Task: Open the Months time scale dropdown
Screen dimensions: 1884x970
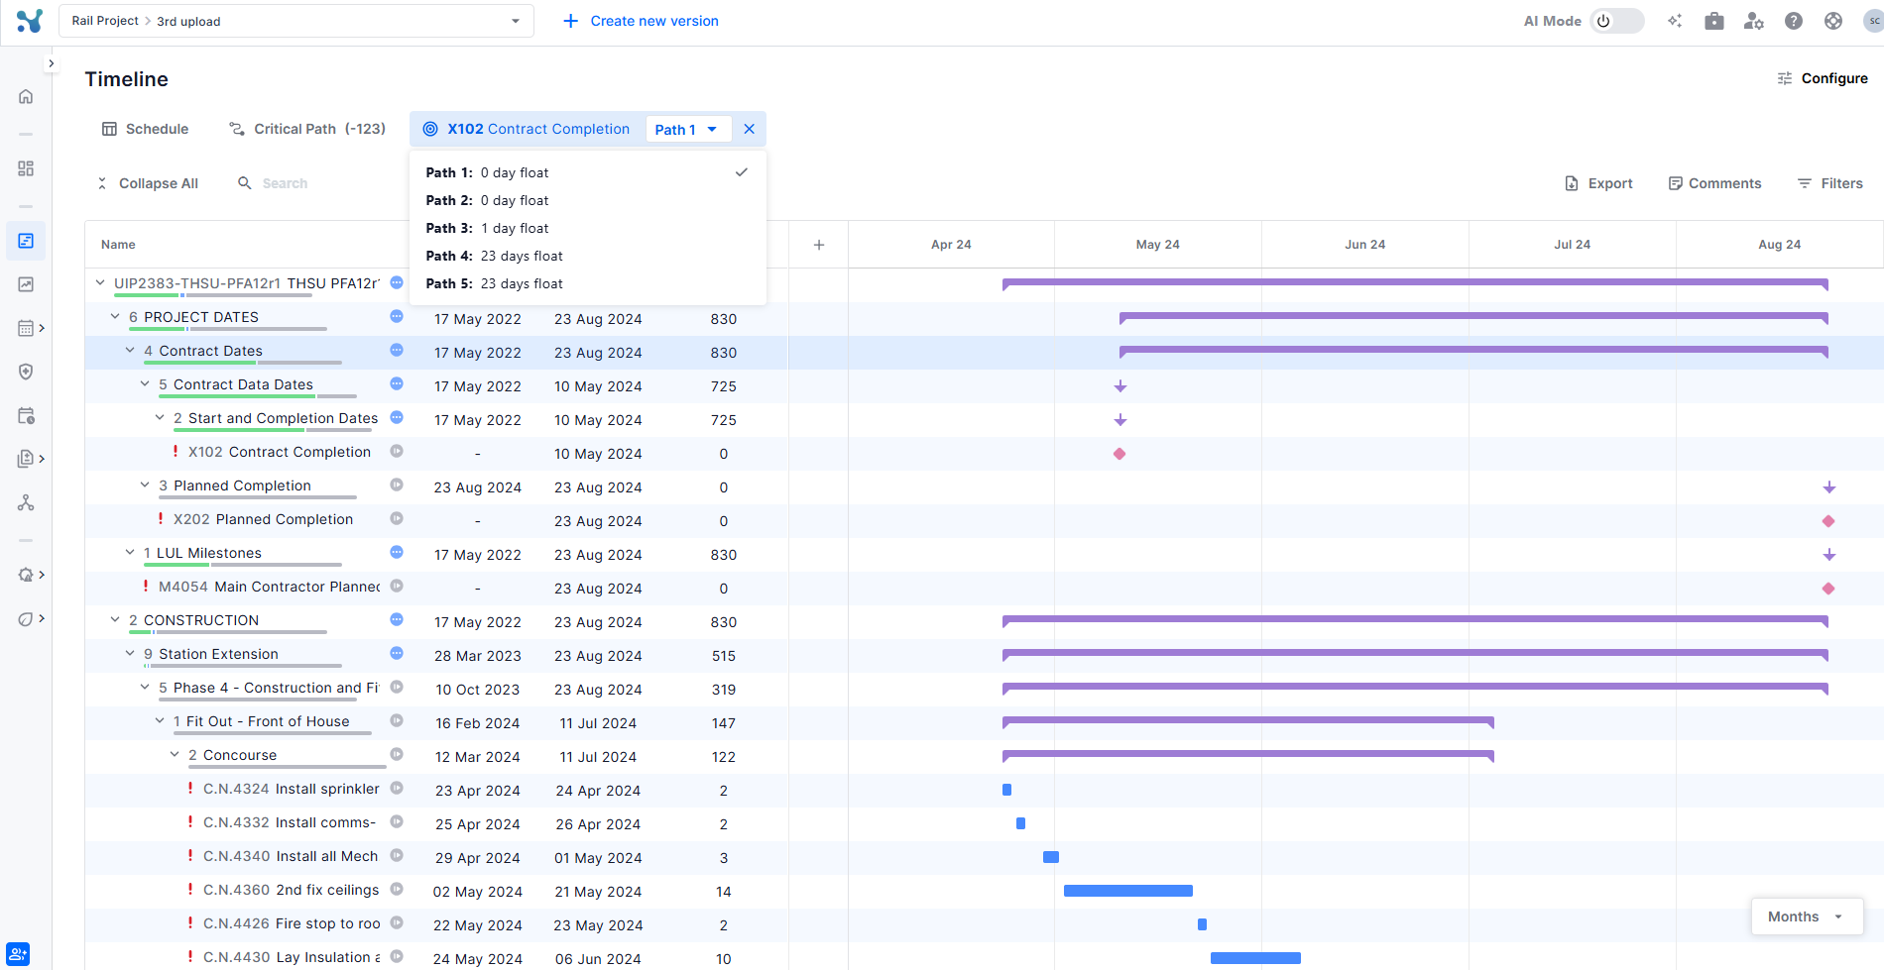Action: [1806, 916]
